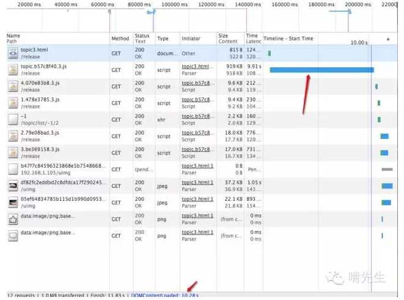The image size is (404, 300).
Task: Select the 1.478e3785.3.js request name
Action: tap(40, 99)
